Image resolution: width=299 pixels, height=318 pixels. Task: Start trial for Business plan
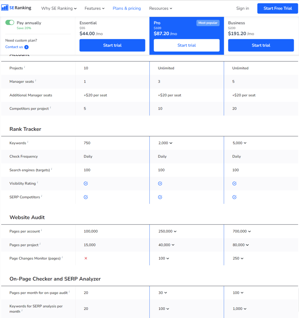(261, 45)
